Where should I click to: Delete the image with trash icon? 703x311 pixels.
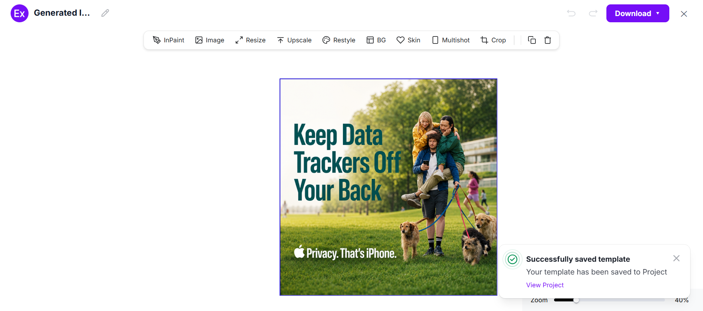pyautogui.click(x=547, y=40)
